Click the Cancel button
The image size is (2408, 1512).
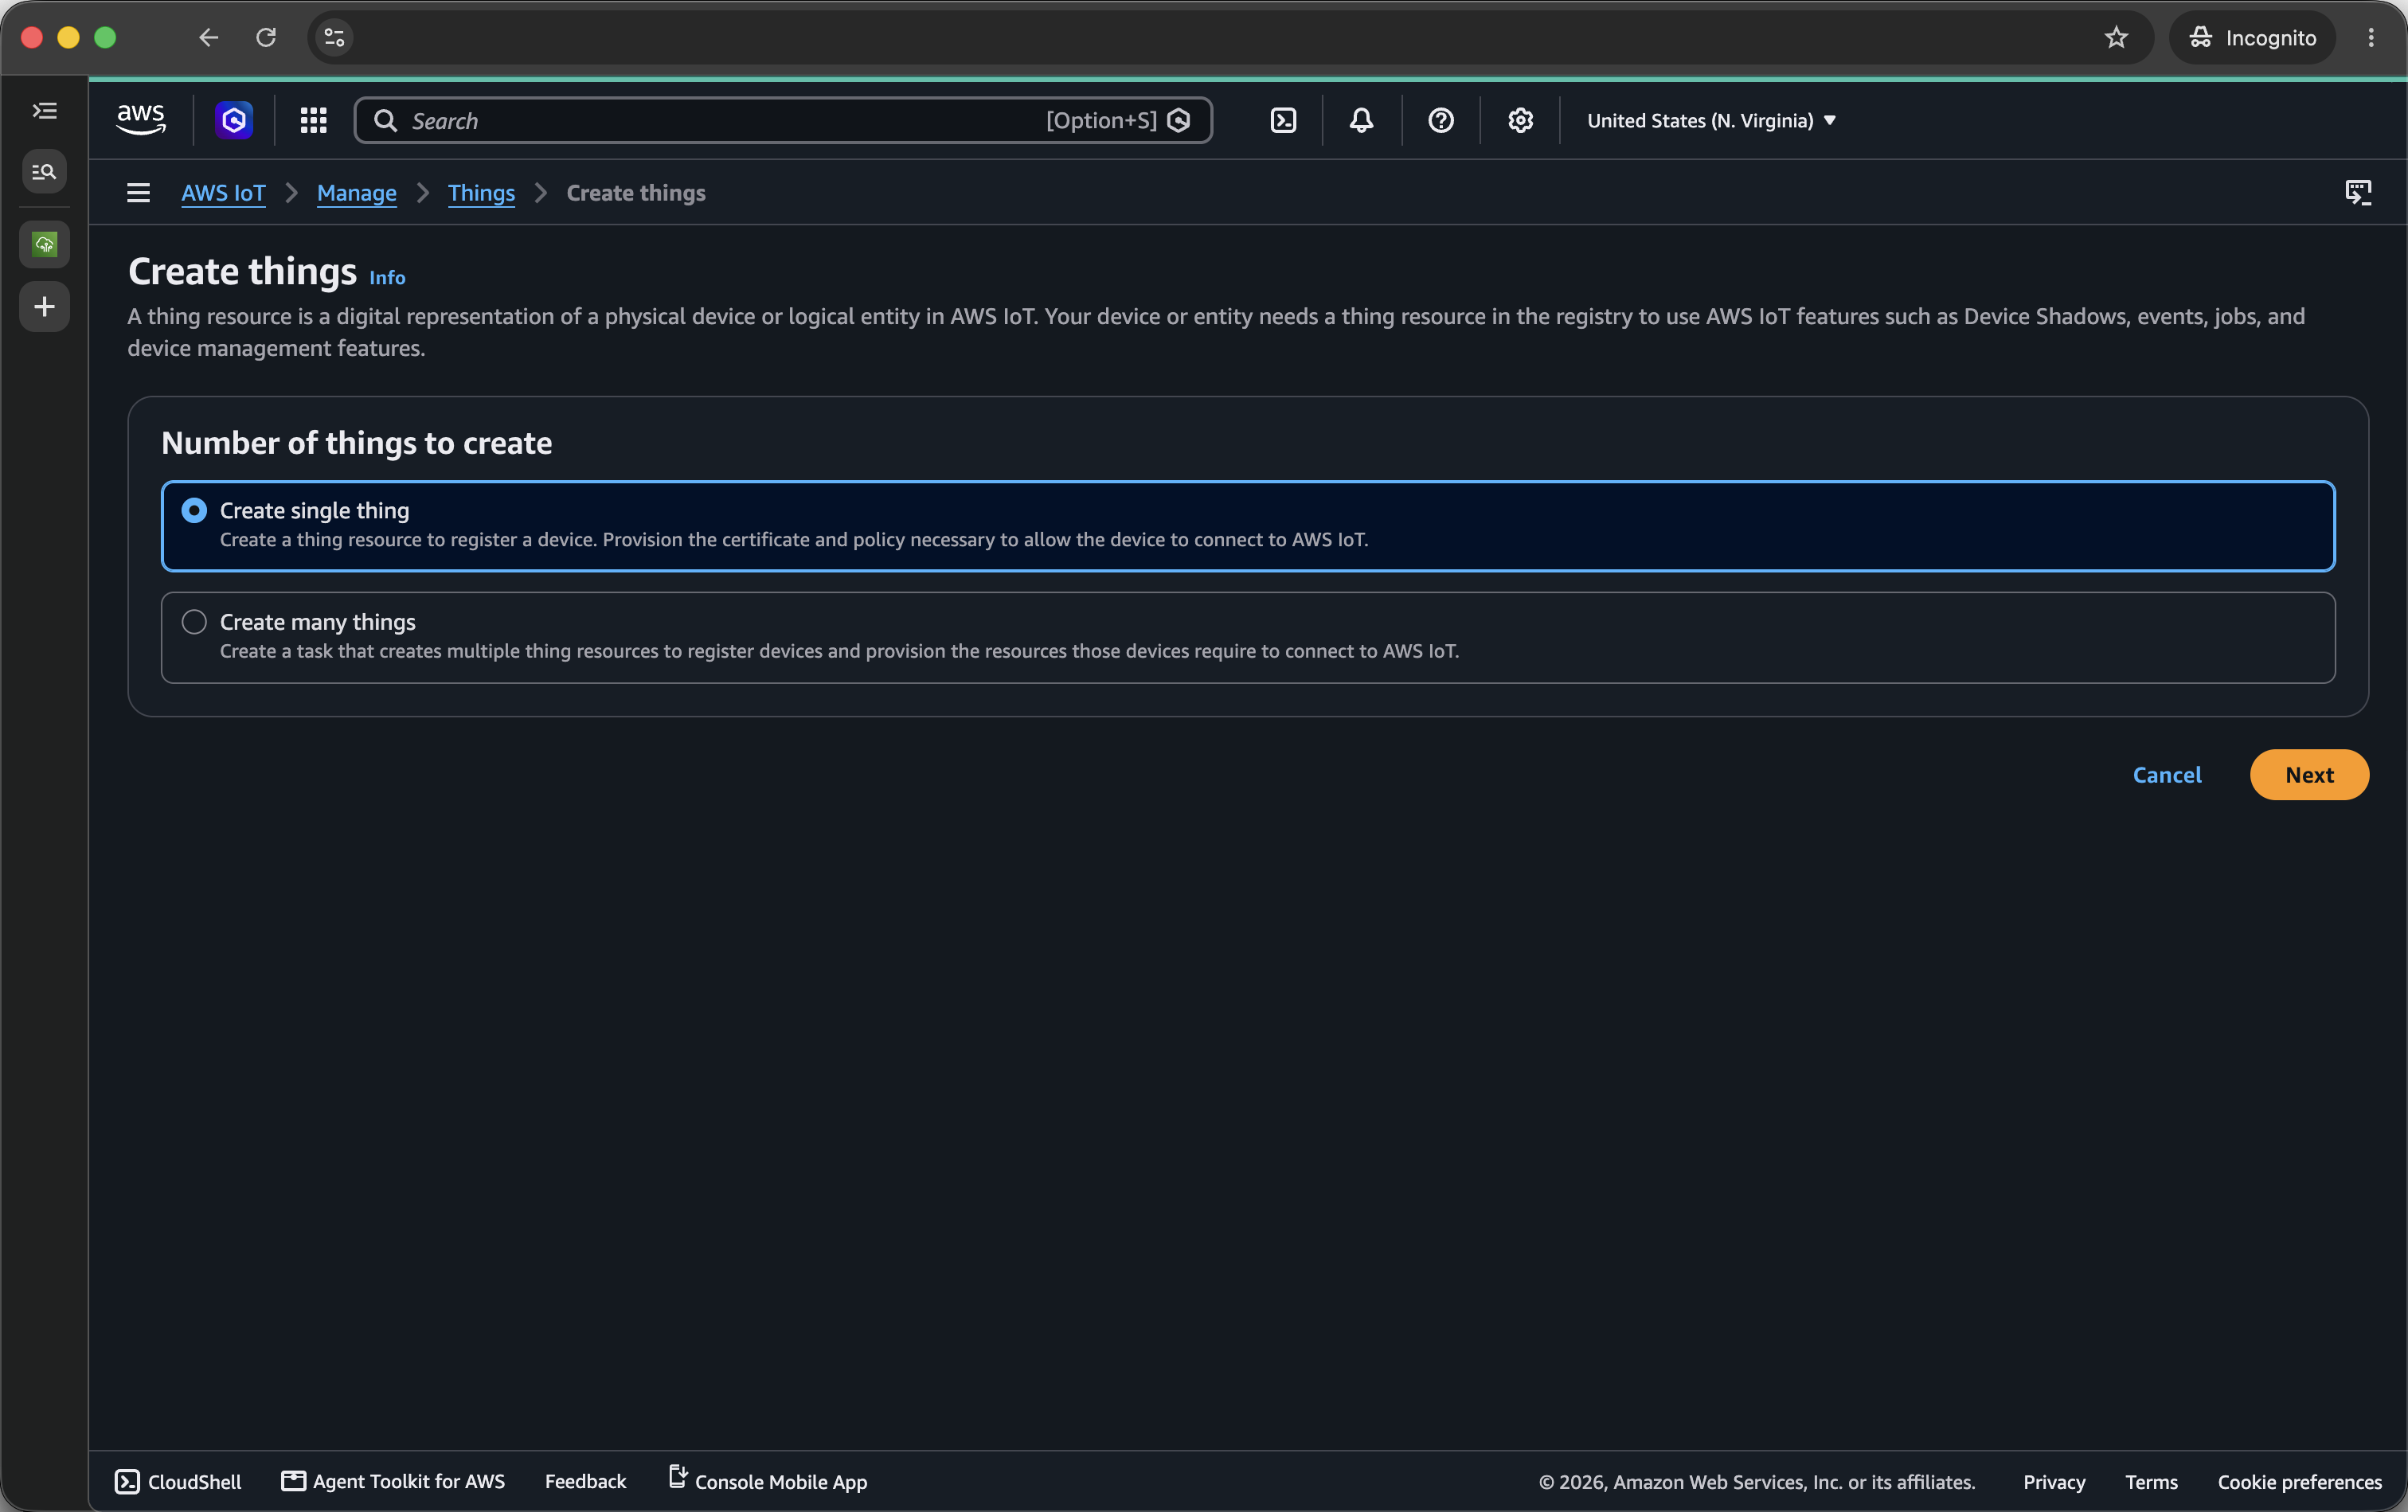pos(2166,774)
